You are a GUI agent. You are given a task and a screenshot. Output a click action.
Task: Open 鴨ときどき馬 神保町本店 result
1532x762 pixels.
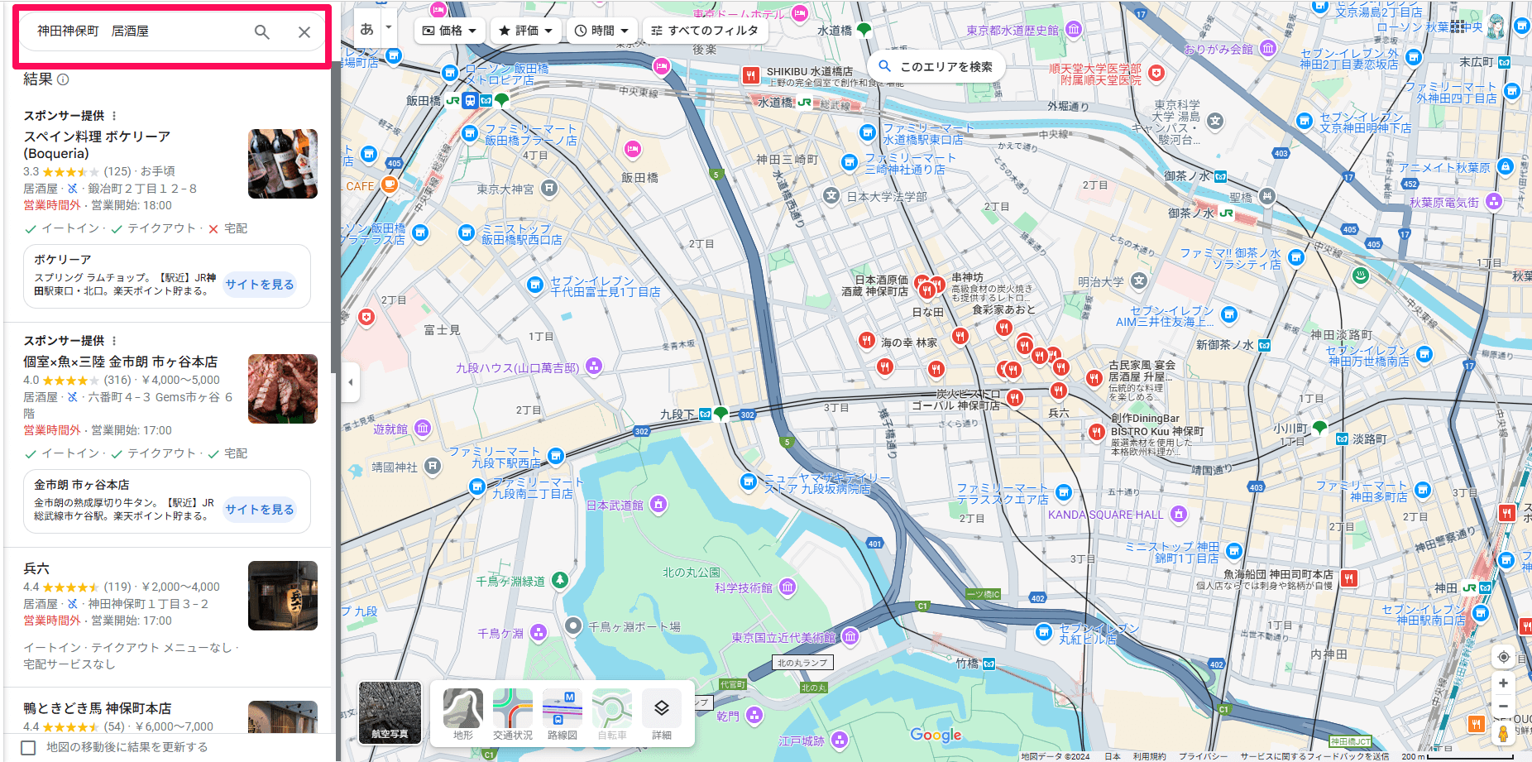tap(98, 708)
